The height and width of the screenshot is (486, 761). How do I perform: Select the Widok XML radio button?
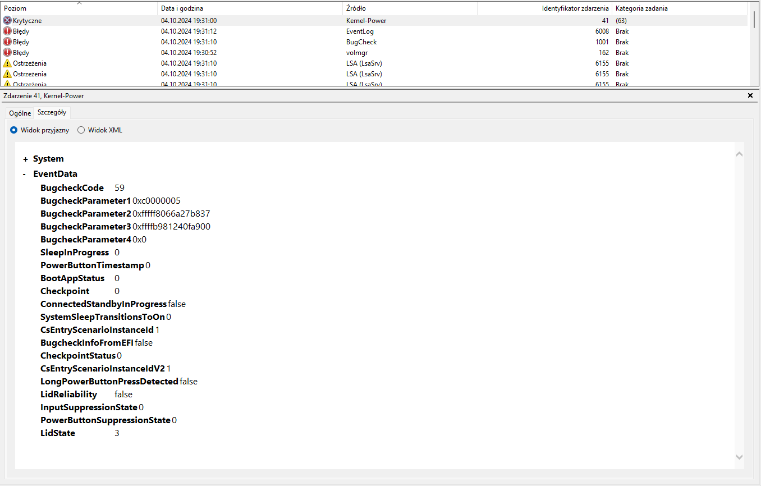[x=81, y=130]
